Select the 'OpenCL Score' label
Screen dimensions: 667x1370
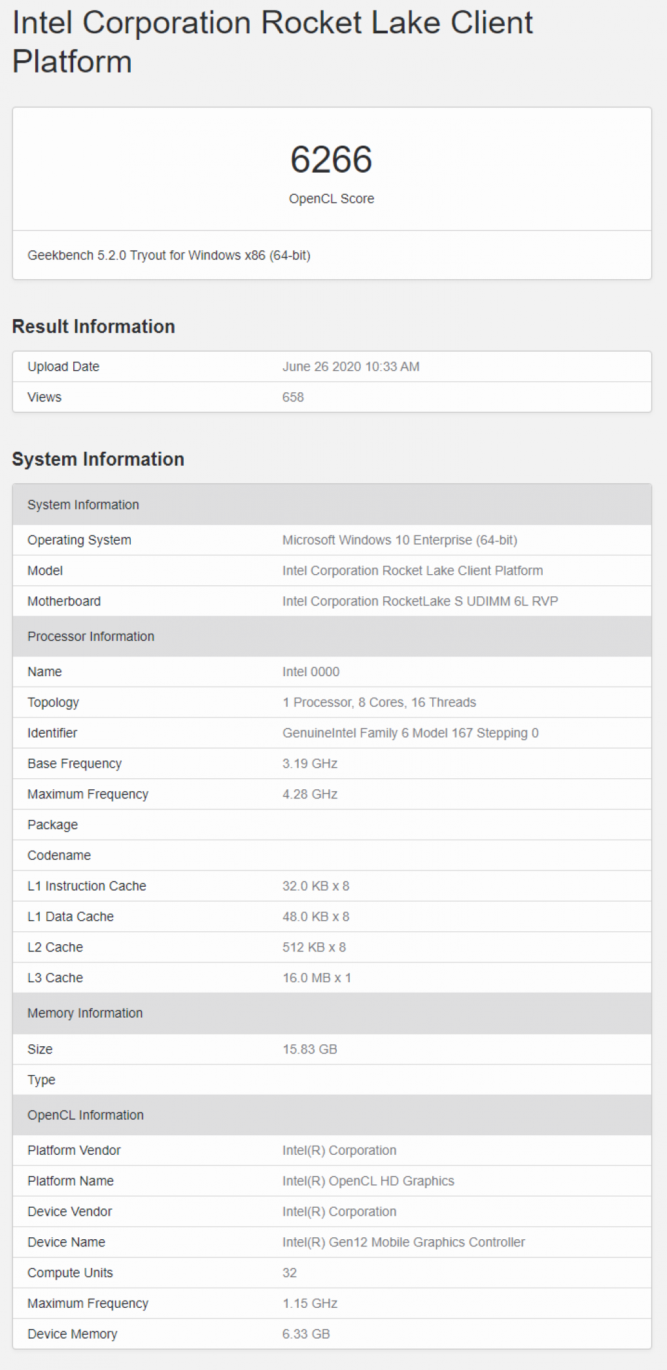click(332, 199)
